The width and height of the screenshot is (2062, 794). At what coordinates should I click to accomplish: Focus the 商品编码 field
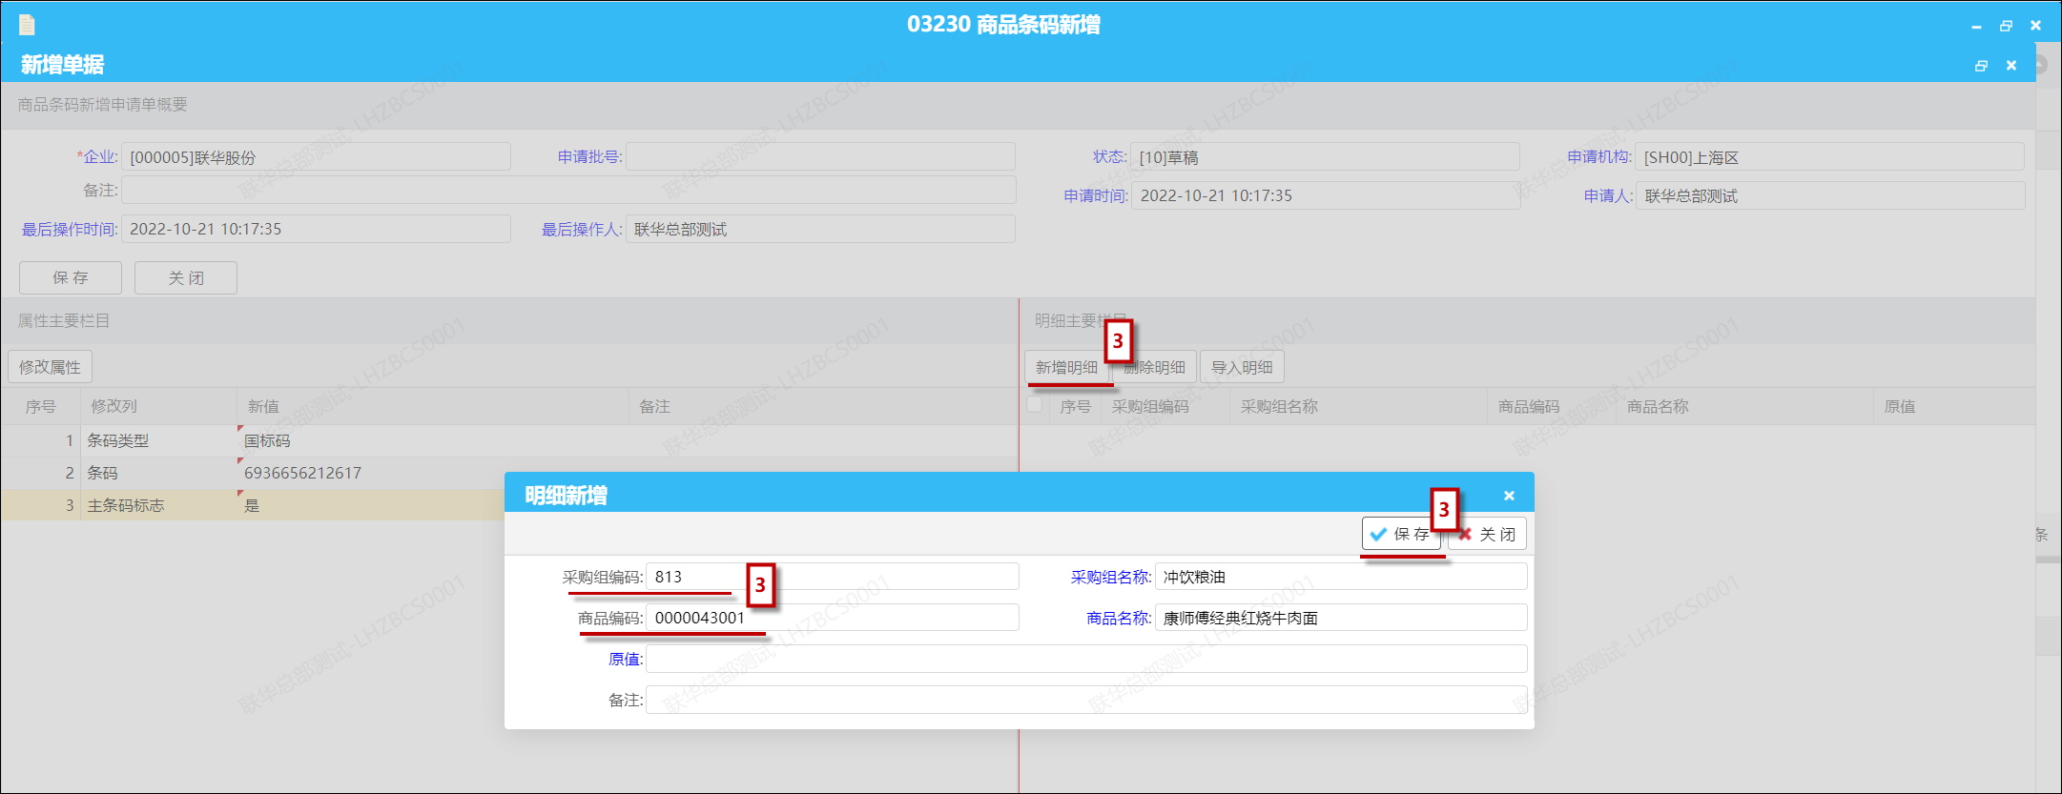point(832,618)
